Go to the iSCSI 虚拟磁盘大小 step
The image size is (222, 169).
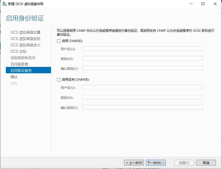(26, 45)
